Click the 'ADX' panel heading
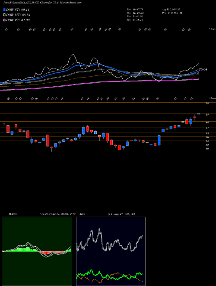Screen dimensions: 216x286 click(x=82, y=214)
